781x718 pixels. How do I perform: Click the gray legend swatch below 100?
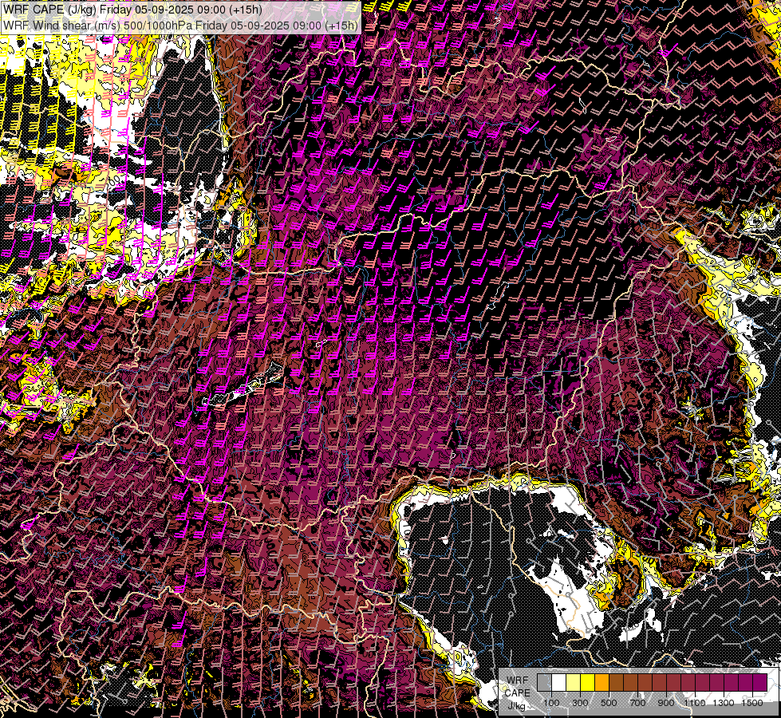click(544, 682)
